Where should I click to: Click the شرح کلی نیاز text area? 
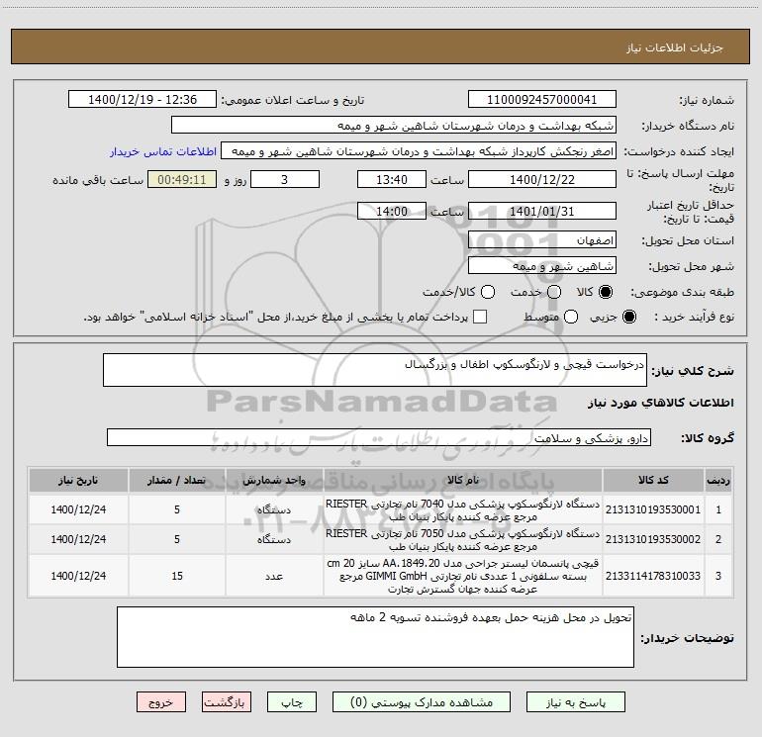point(375,370)
